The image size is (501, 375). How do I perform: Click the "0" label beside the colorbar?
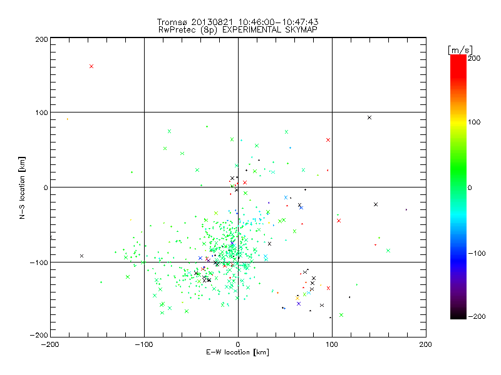(x=470, y=188)
